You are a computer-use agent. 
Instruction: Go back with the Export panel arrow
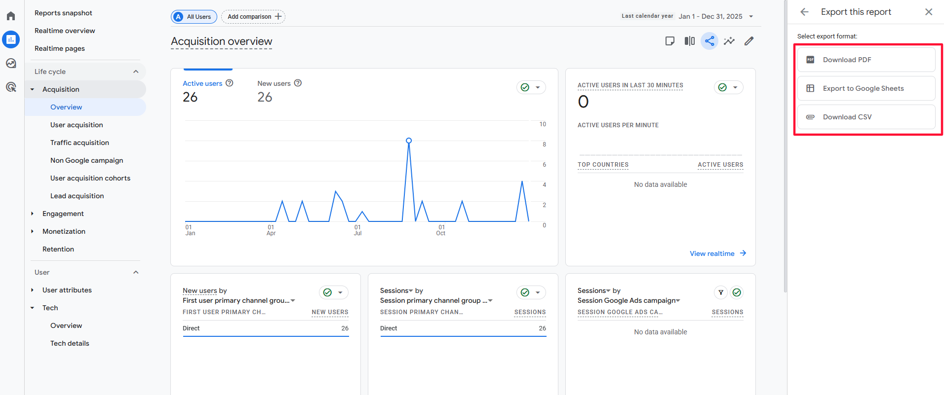pyautogui.click(x=805, y=12)
